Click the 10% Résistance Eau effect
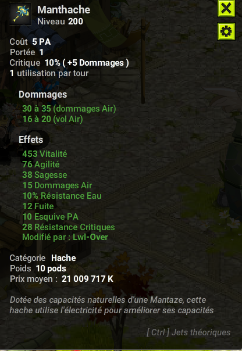This screenshot has height=351, width=242. (62, 196)
